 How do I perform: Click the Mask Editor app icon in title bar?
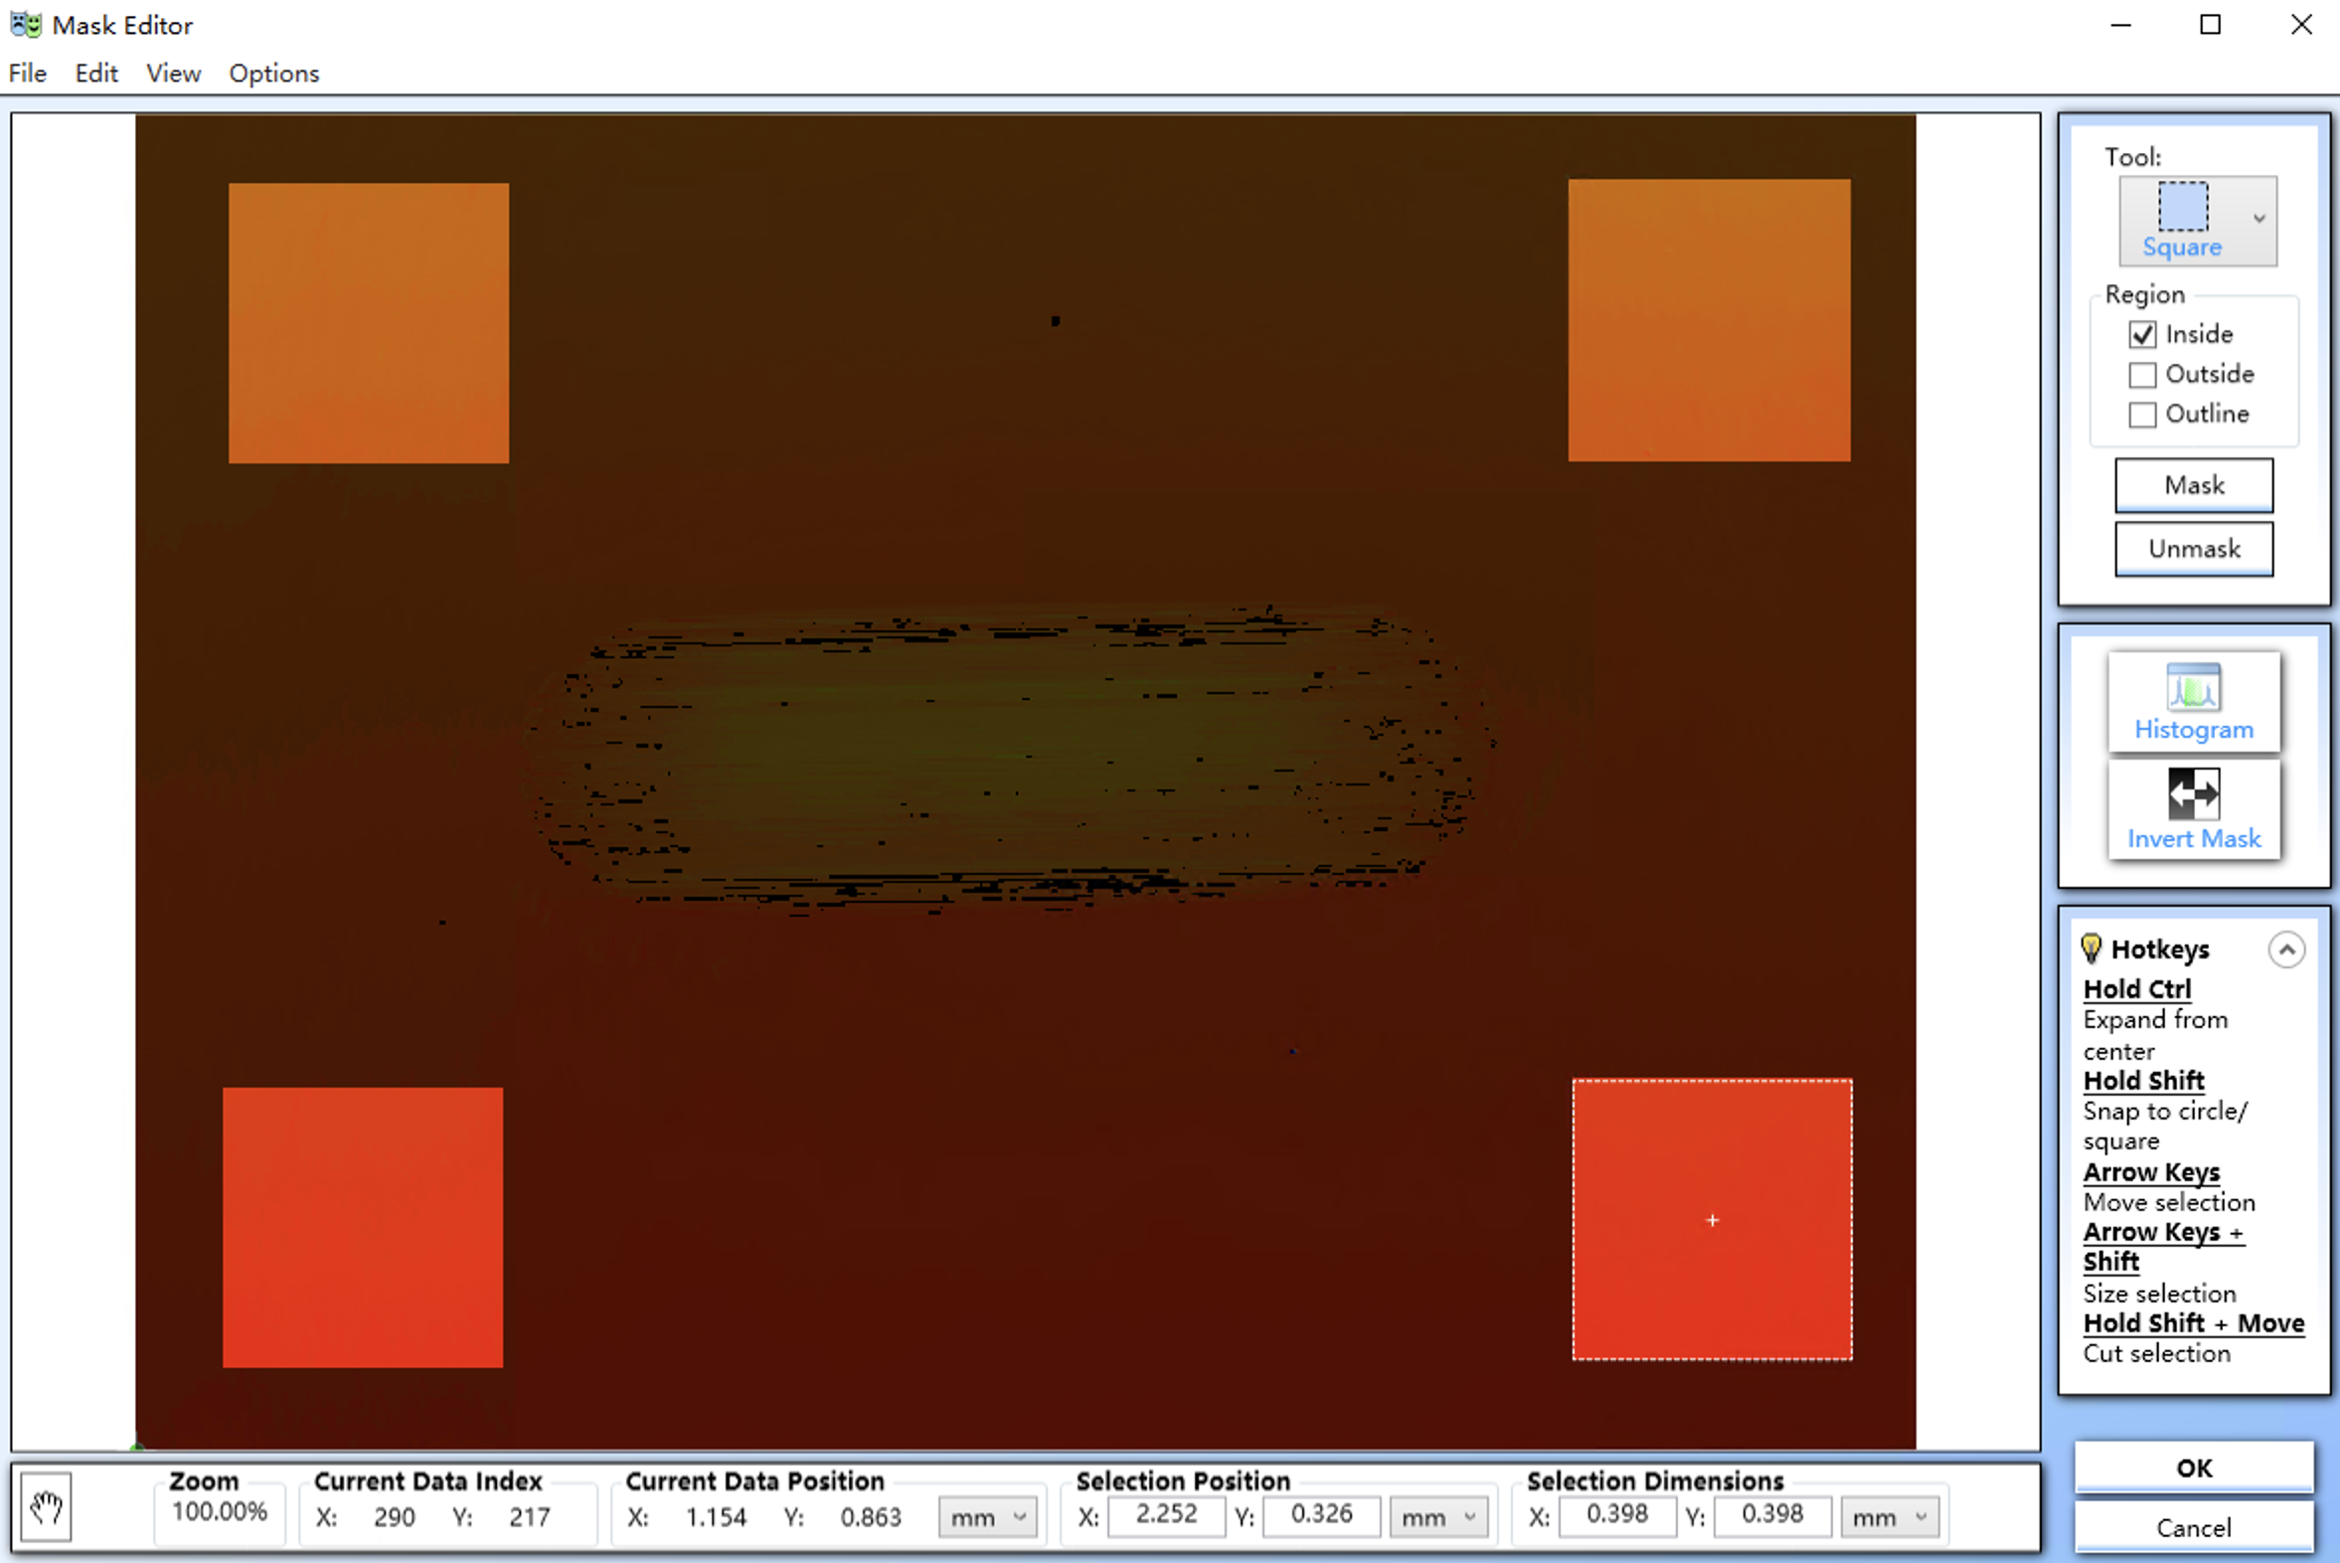pyautogui.click(x=26, y=24)
